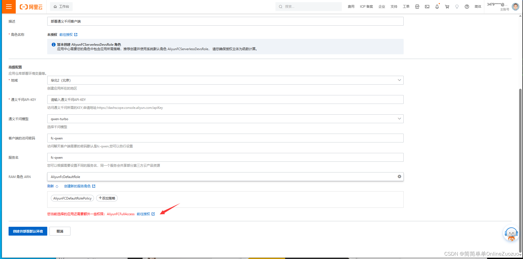Image resolution: width=523 pixels, height=259 pixels.
Task: Click the scrollbar down arrow
Action: (x=520, y=255)
